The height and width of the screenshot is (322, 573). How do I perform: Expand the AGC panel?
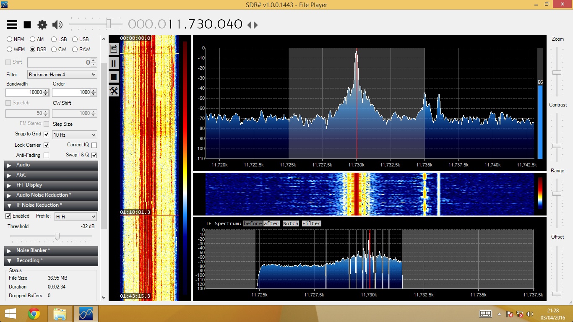pyautogui.click(x=51, y=175)
